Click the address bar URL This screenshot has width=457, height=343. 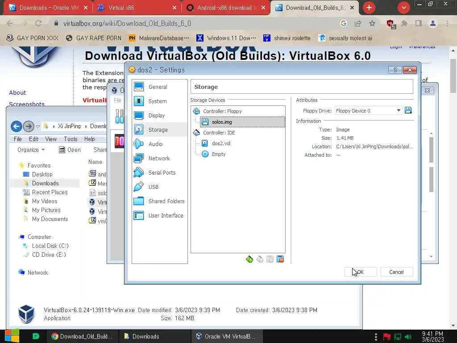pos(127,23)
